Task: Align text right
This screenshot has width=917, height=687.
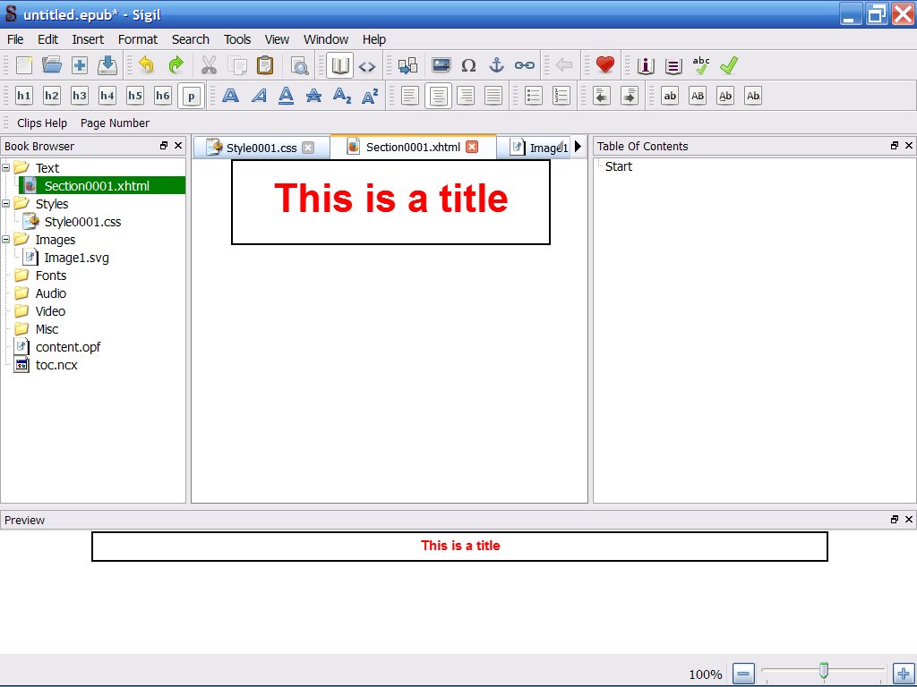Action: (466, 96)
